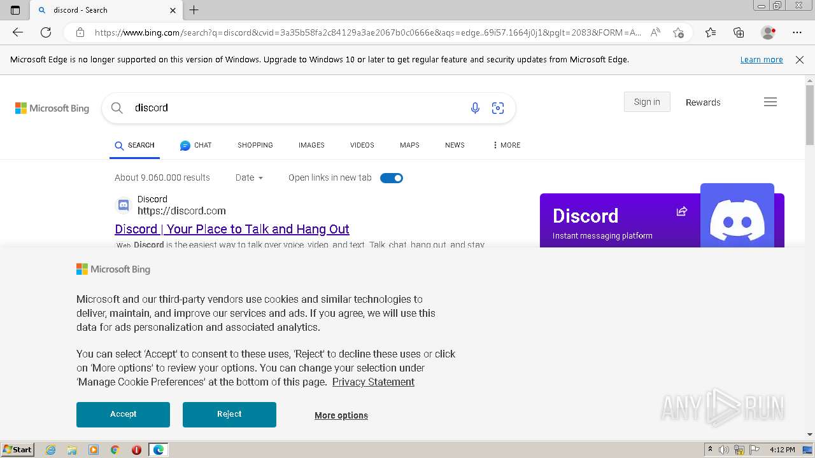Click the Read aloud icon in address bar
This screenshot has height=458, width=815.
click(655, 32)
